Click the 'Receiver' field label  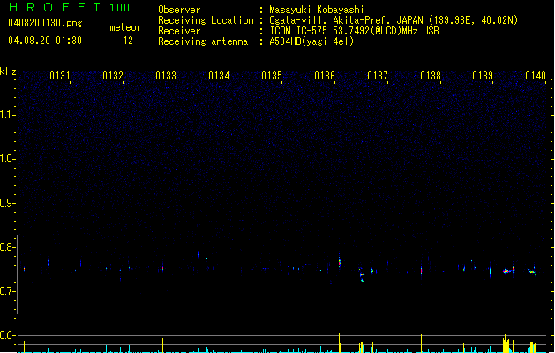point(179,31)
